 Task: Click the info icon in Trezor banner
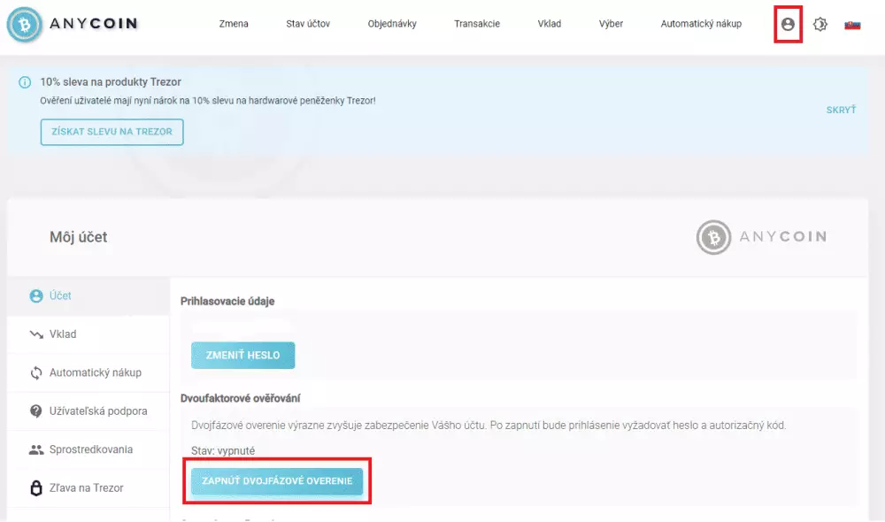click(25, 82)
